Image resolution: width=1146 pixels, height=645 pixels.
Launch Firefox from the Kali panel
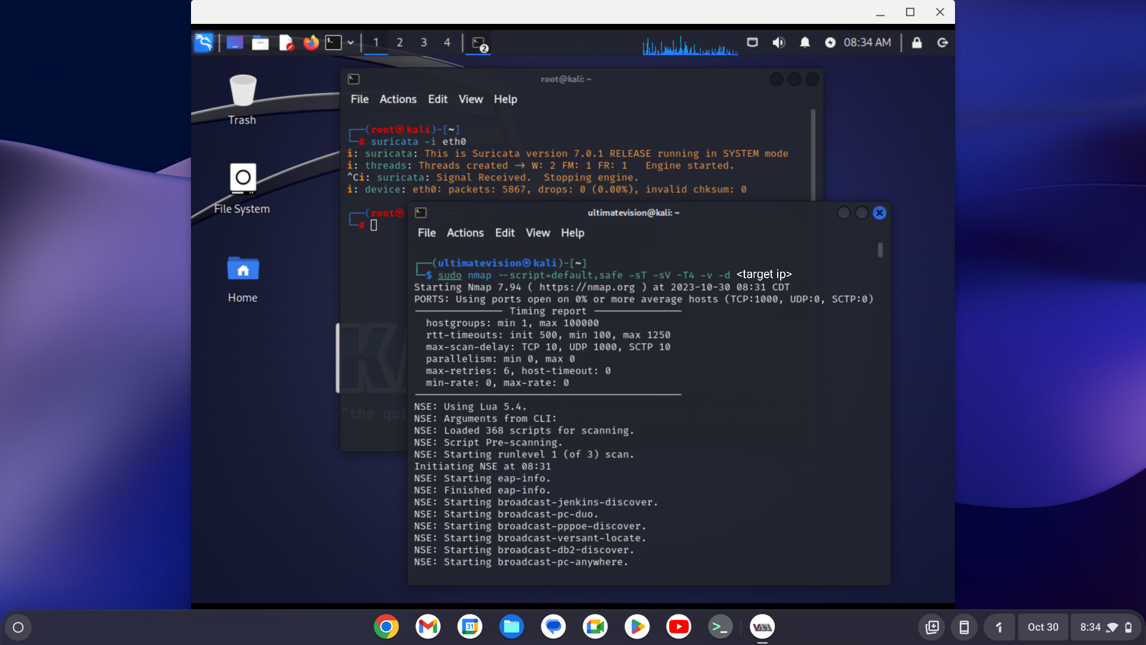click(310, 42)
